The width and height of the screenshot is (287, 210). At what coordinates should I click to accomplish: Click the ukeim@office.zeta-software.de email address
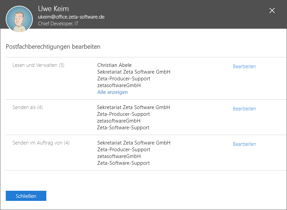(71, 17)
